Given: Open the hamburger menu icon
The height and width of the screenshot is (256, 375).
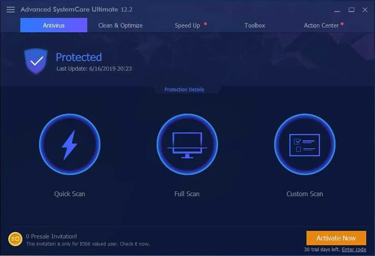Looking at the screenshot, I should 11,9.
